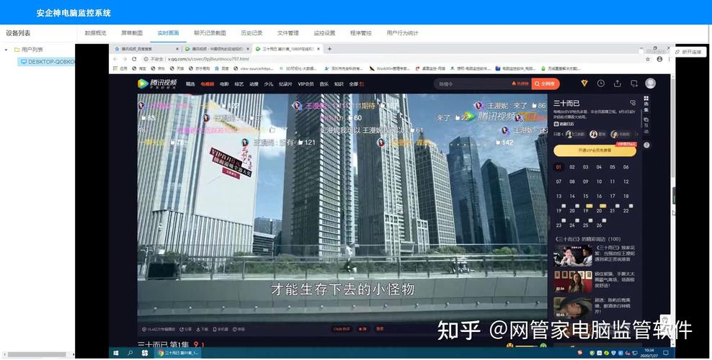This screenshot has height=360, width=712.
Task: Open the Chrome taskbar item 三十而已
Action: [177, 353]
